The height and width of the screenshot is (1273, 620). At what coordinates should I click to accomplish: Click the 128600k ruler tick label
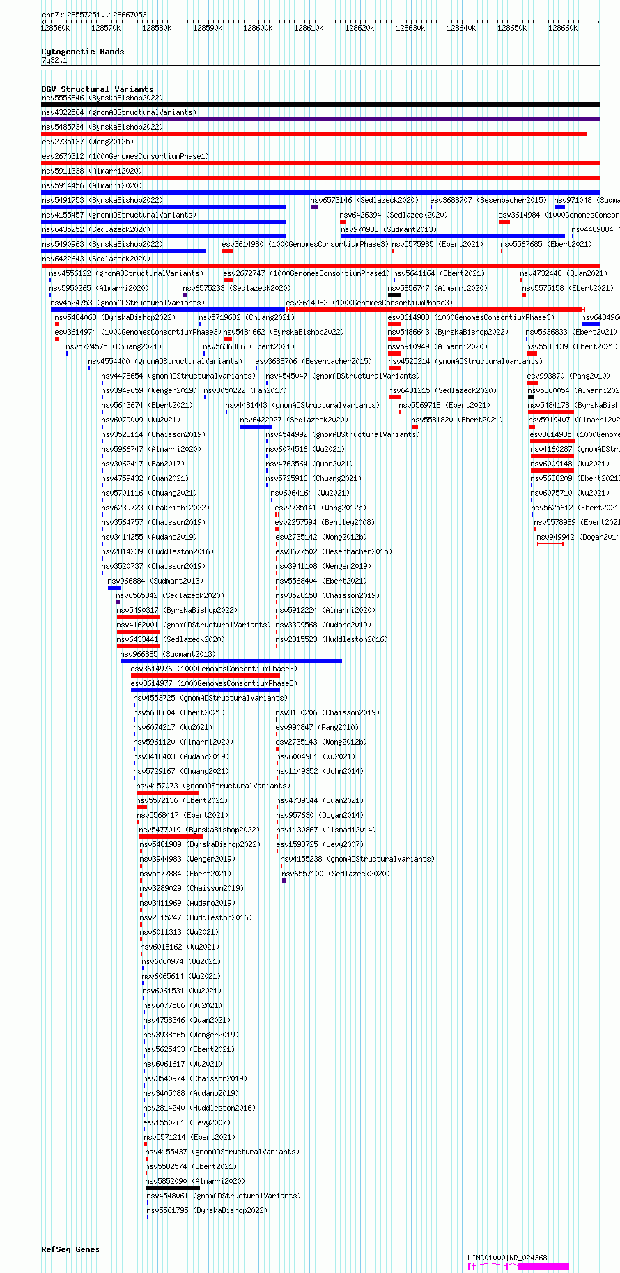pos(258,28)
